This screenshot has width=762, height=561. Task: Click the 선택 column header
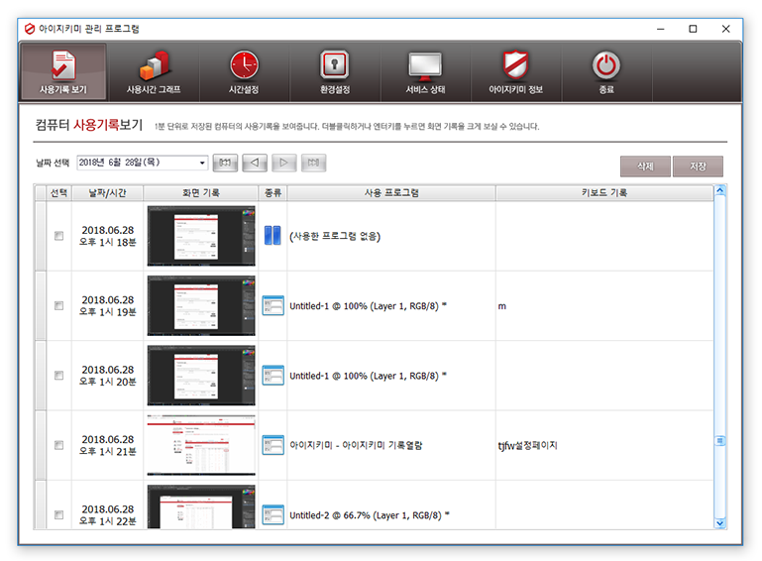pyautogui.click(x=58, y=193)
